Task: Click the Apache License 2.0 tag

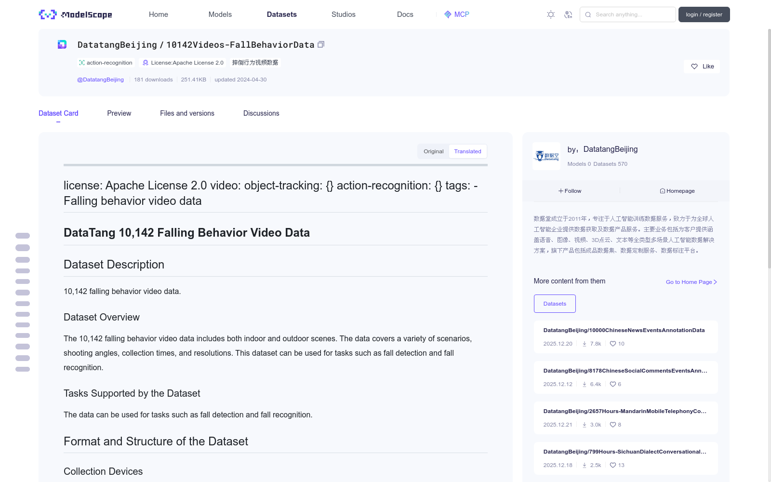Action: (183, 63)
